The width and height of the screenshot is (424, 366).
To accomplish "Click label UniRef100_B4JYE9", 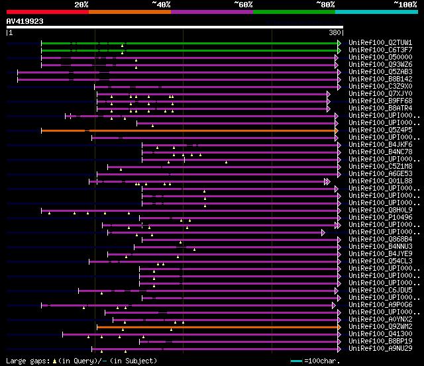I will tap(380, 254).
